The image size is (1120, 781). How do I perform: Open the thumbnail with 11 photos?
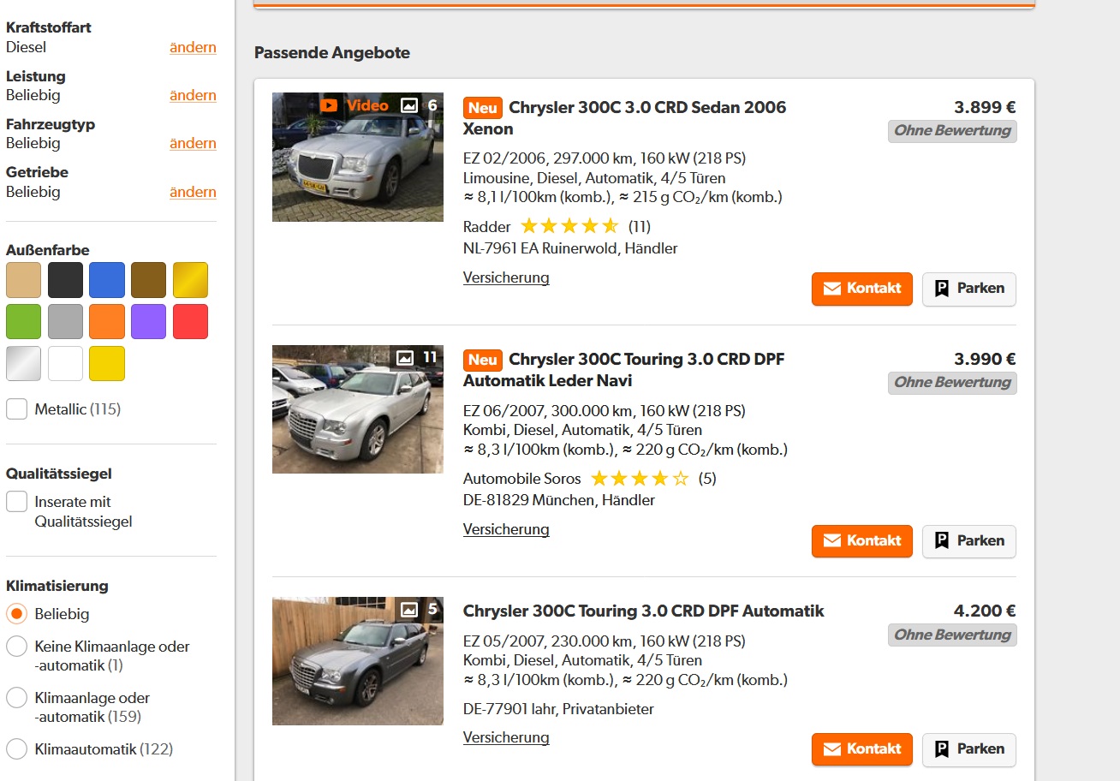coord(358,409)
